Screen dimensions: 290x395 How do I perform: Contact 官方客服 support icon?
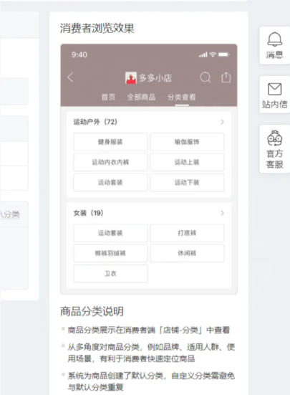point(274,138)
